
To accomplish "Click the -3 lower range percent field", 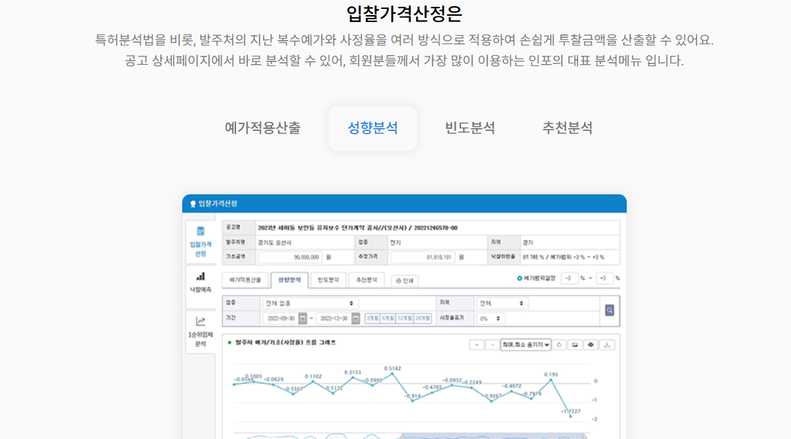I will tap(569, 278).
